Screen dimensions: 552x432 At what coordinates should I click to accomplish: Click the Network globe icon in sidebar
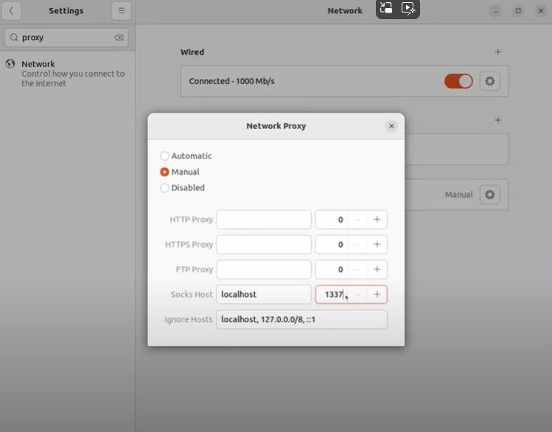[10, 63]
